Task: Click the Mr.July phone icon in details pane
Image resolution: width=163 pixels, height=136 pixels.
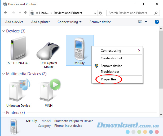Action: coord(14,127)
